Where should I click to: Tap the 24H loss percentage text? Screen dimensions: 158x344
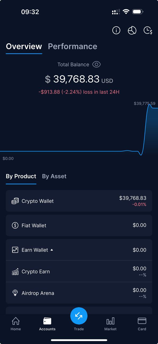tap(72, 92)
